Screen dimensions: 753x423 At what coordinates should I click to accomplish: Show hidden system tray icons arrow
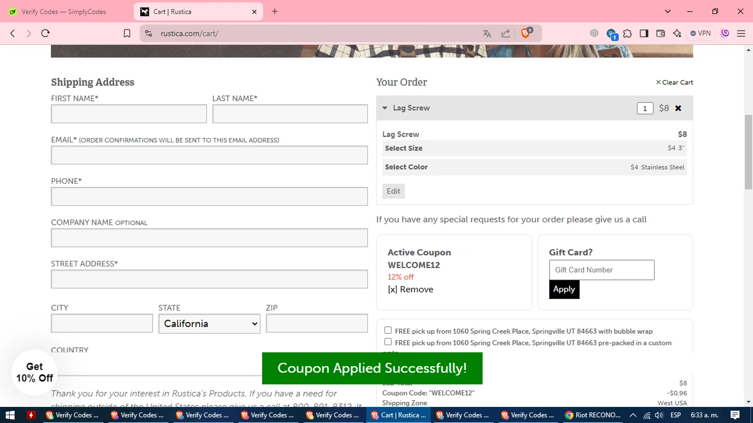click(x=633, y=415)
